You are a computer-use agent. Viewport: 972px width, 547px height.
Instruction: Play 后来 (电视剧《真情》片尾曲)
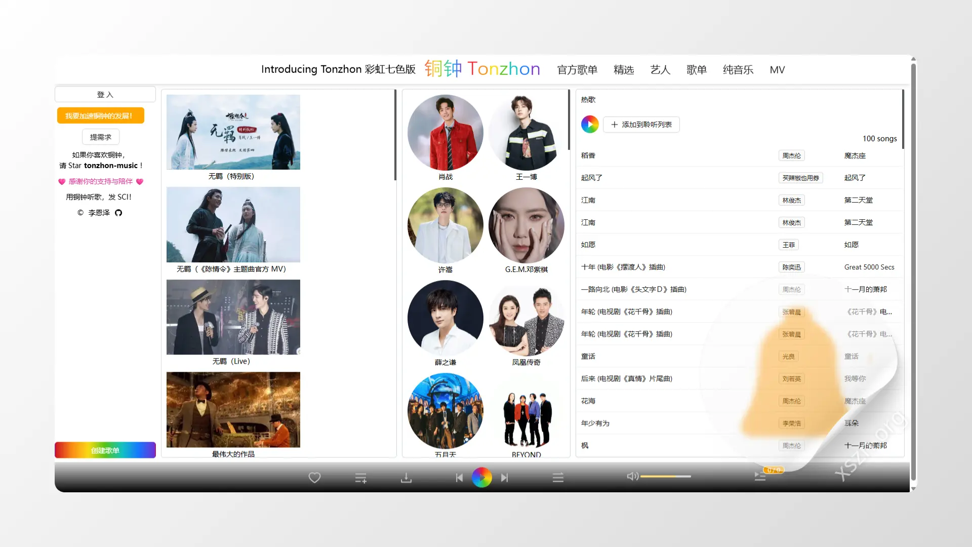[627, 378]
